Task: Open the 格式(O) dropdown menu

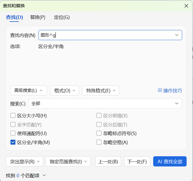Action: click(x=65, y=90)
